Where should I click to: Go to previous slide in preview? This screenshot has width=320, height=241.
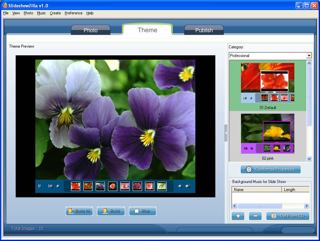point(58,186)
